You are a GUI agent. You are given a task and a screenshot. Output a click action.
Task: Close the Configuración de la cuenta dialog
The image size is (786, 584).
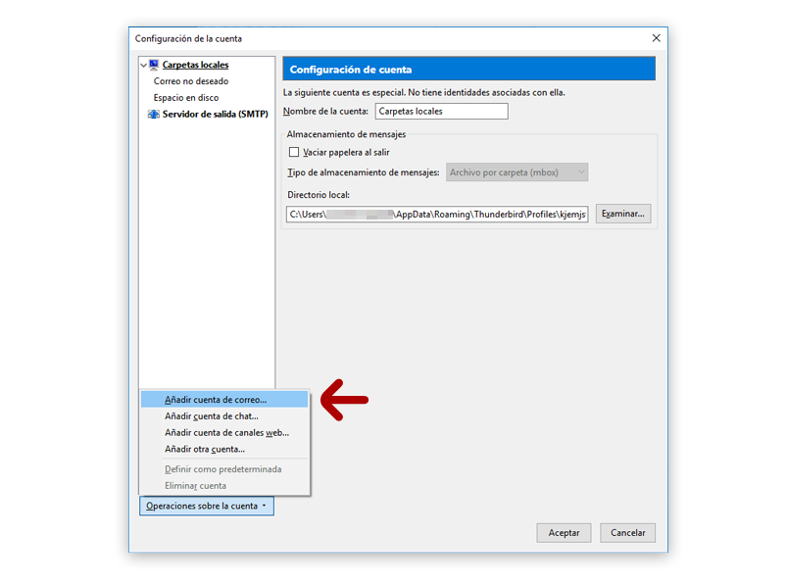click(657, 38)
